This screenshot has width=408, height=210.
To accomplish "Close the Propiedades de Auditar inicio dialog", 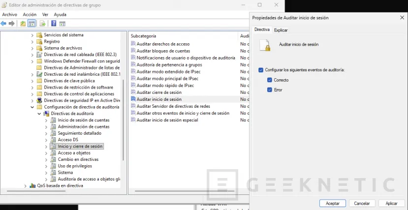I will pos(402,18).
